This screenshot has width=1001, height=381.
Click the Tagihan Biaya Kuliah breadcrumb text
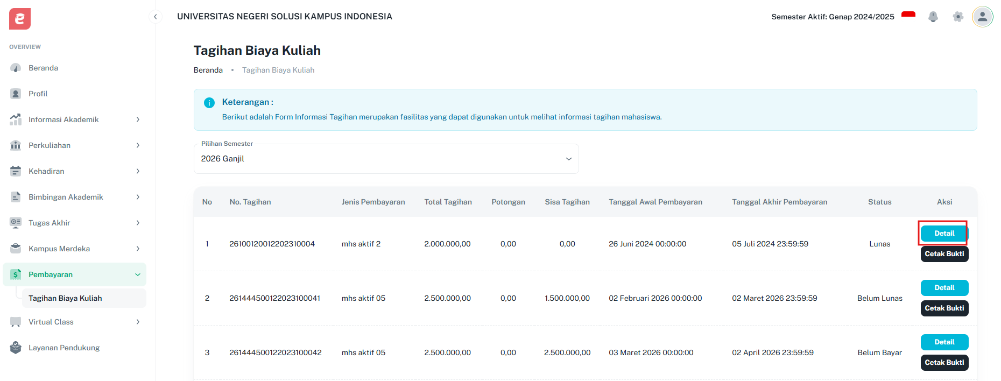(278, 70)
